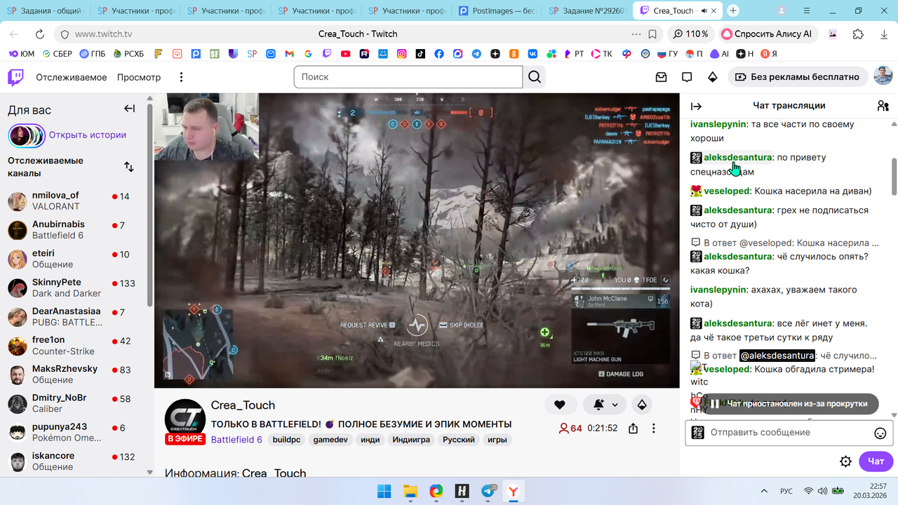Viewport: 898px width, 505px height.
Task: Open nmilova_of channel in the sidebar
Action: click(74, 201)
